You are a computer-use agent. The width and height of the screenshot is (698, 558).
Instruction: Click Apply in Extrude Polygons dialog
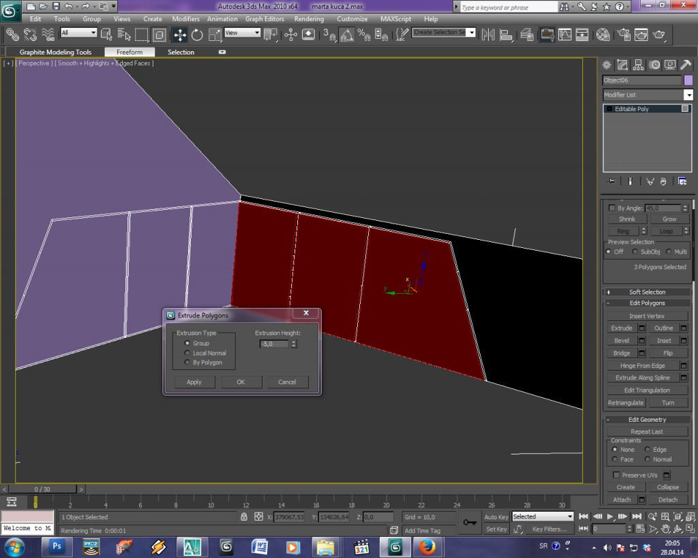194,382
